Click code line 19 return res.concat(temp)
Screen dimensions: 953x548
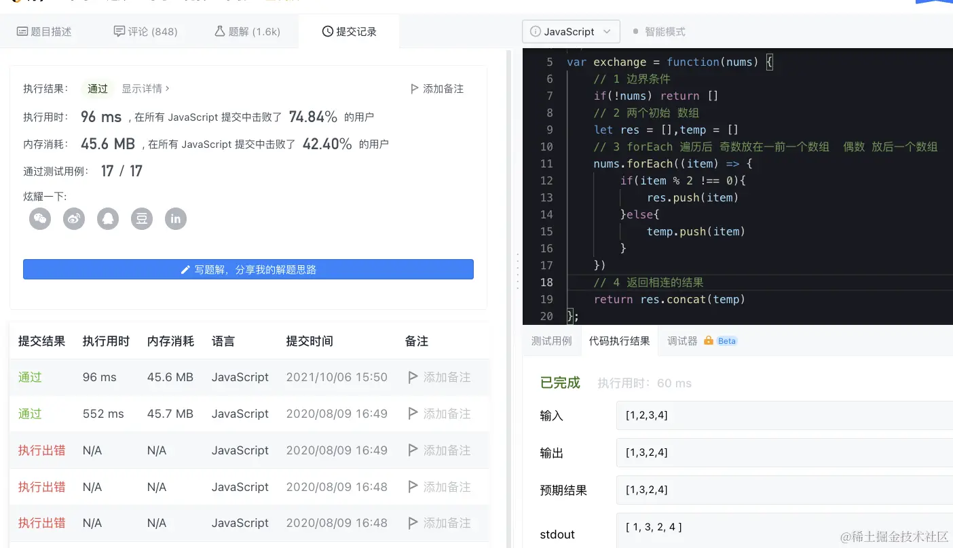[669, 299]
